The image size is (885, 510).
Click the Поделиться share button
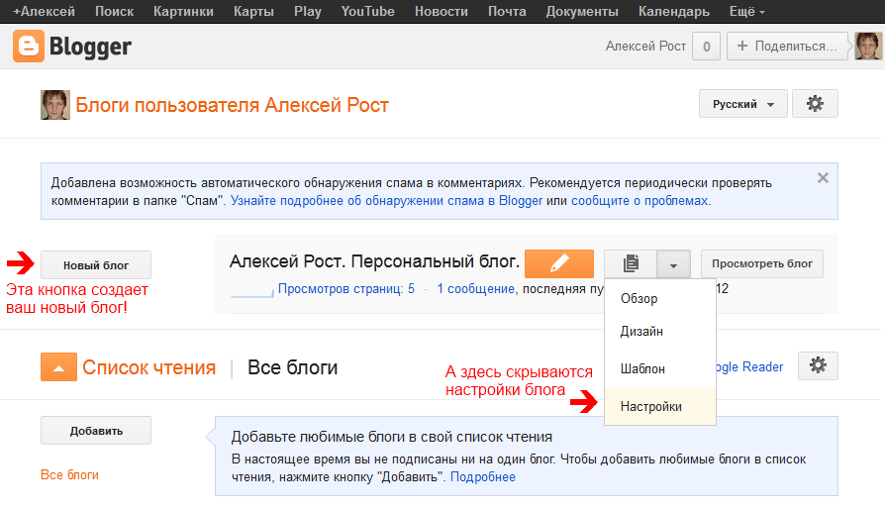point(788,47)
